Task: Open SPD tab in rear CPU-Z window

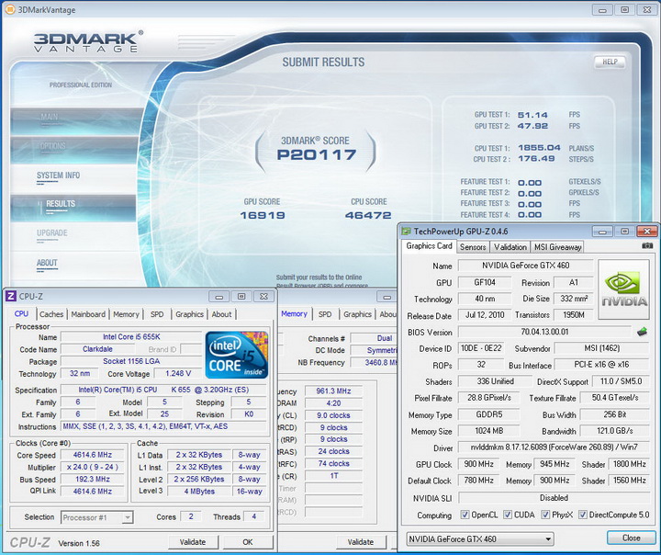Action: point(325,314)
